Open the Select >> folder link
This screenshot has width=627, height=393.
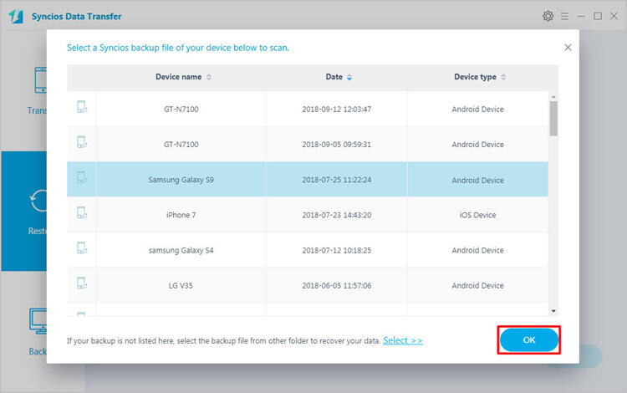pyautogui.click(x=403, y=340)
